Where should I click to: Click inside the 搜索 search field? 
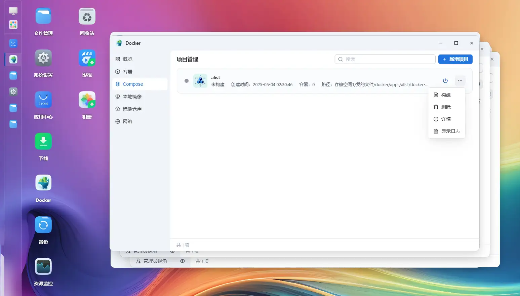pos(385,59)
